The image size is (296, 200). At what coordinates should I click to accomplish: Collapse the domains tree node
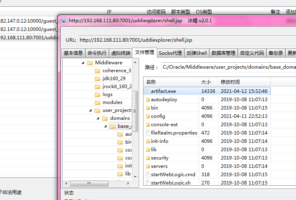[98, 118]
